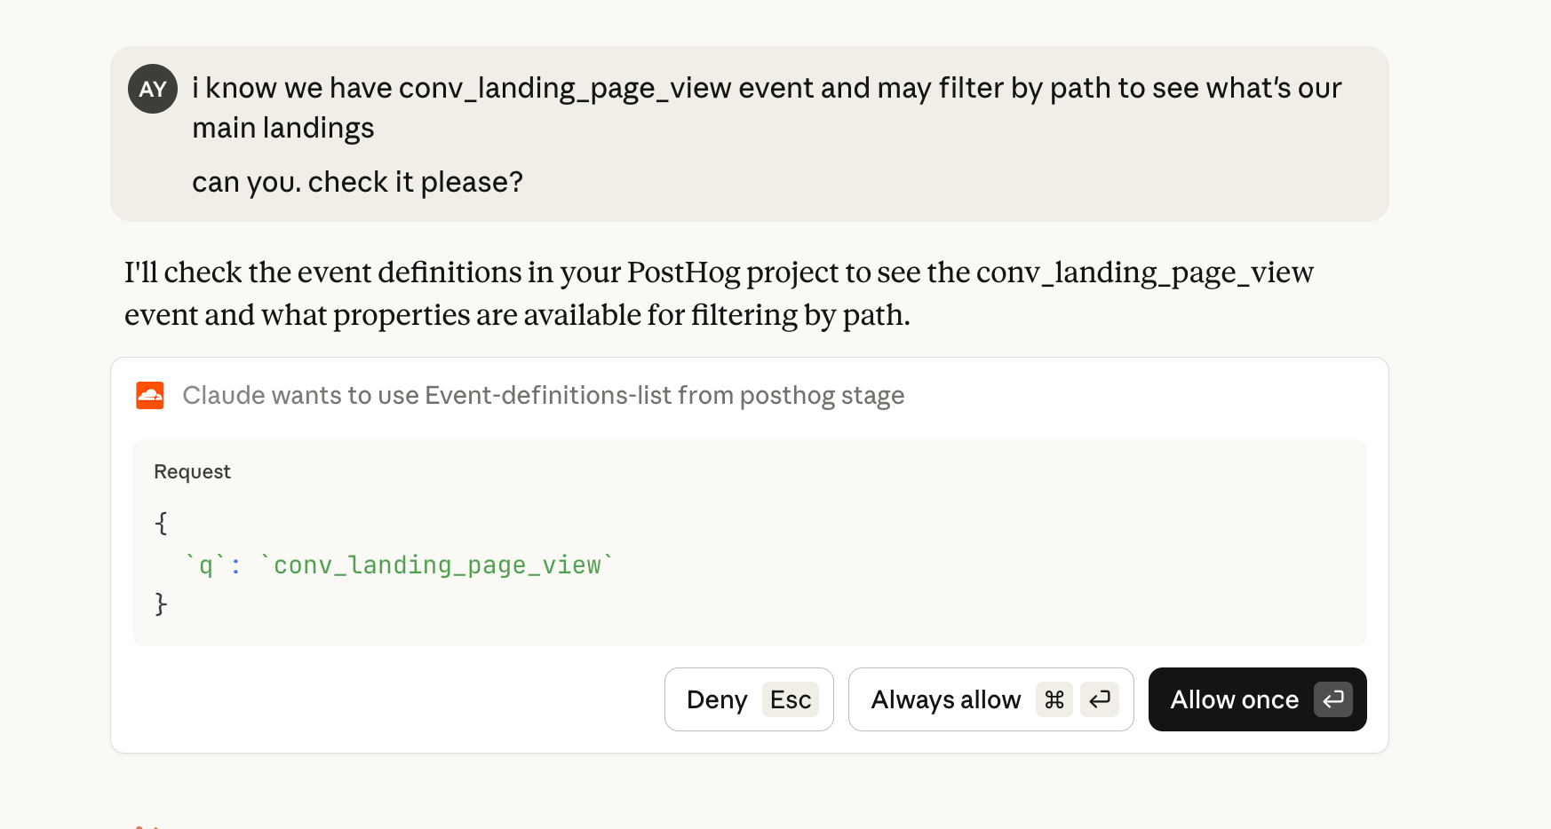
Task: Click the Esc key badge on Deny
Action: click(x=790, y=699)
